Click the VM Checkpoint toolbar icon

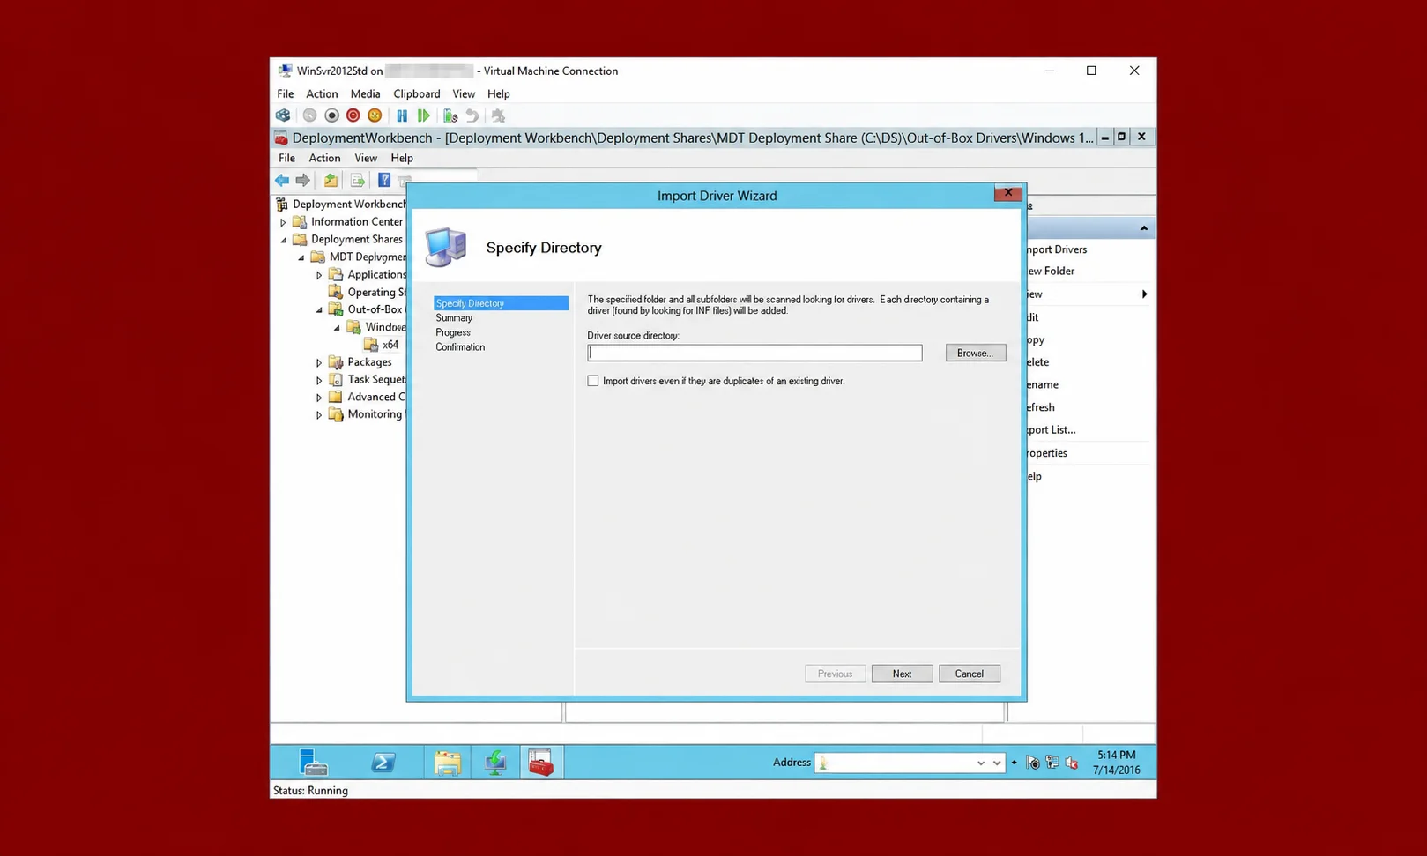tap(450, 115)
